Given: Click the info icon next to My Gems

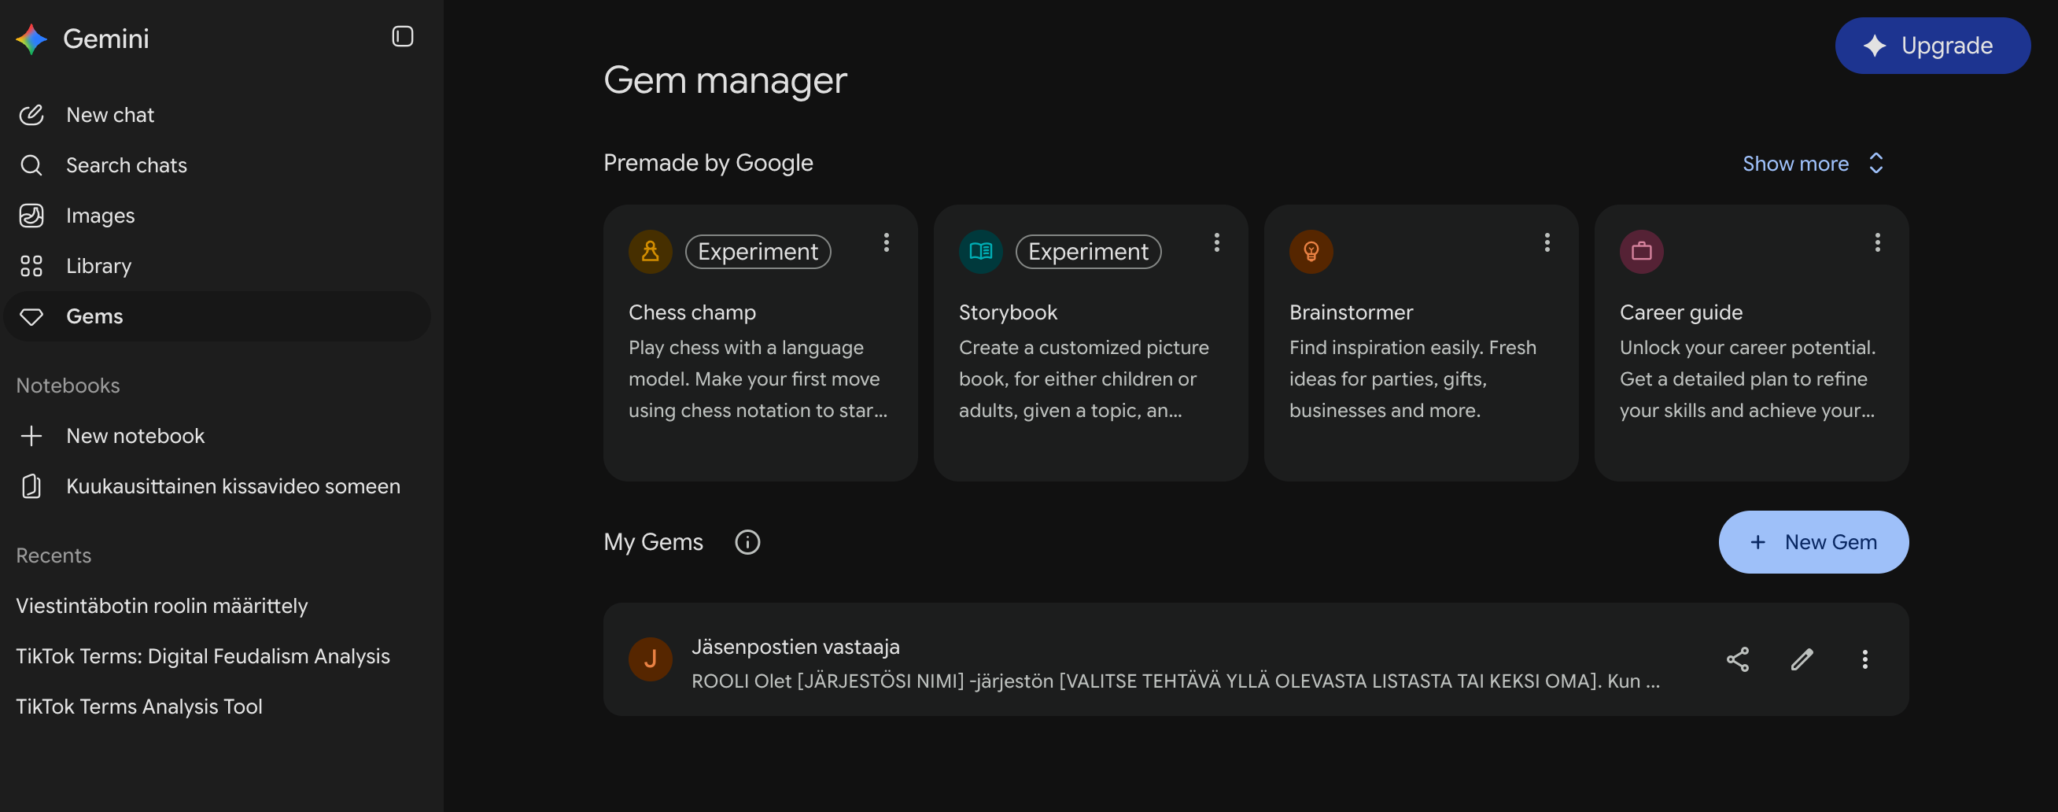Looking at the screenshot, I should click(x=748, y=543).
